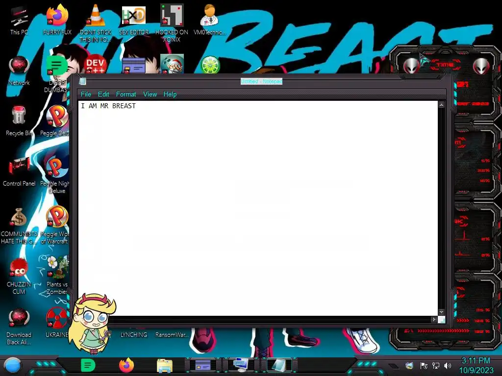Select the This PC desktop icon

(x=19, y=20)
